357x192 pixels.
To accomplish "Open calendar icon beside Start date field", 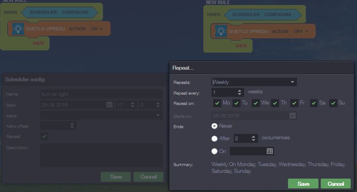I will (109, 105).
